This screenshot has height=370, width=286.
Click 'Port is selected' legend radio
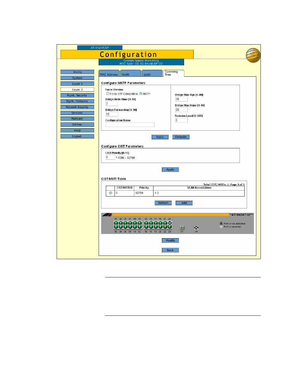pos(221,226)
